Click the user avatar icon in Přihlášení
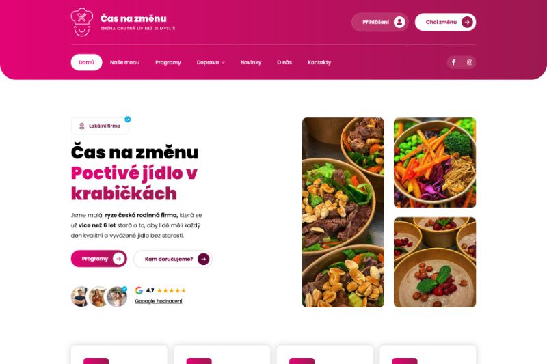The height and width of the screenshot is (364, 547). [399, 23]
